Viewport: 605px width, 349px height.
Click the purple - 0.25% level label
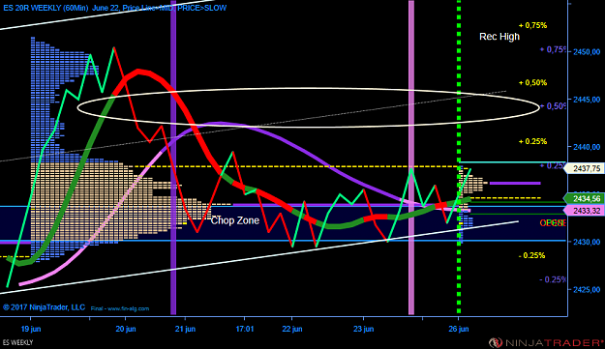click(x=554, y=279)
